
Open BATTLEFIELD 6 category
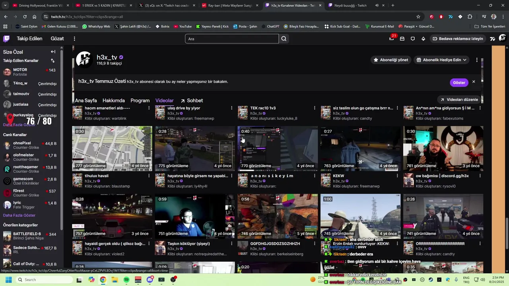point(30,236)
